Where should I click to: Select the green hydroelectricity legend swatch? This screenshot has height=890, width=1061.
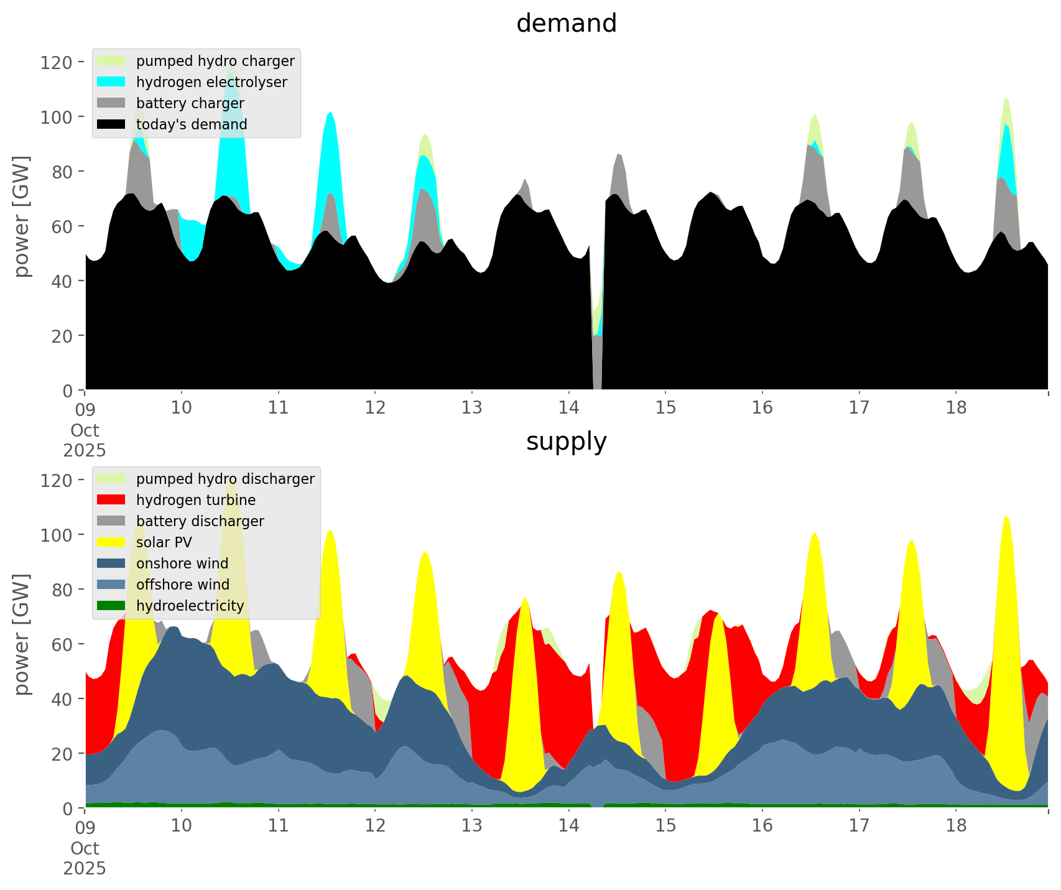(111, 606)
